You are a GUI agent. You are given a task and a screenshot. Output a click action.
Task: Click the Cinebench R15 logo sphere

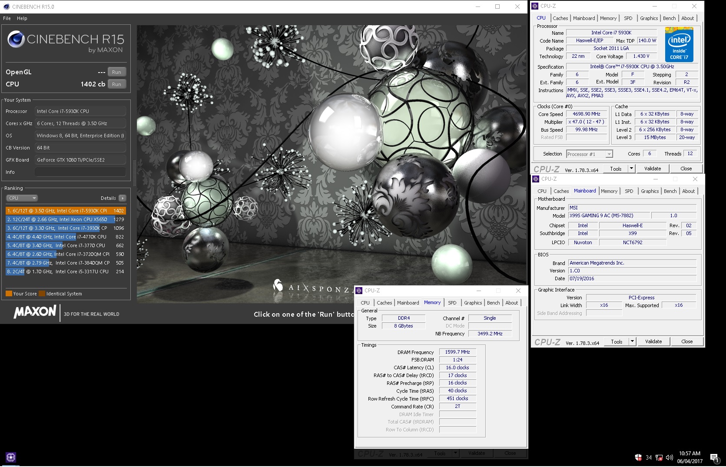(16, 39)
